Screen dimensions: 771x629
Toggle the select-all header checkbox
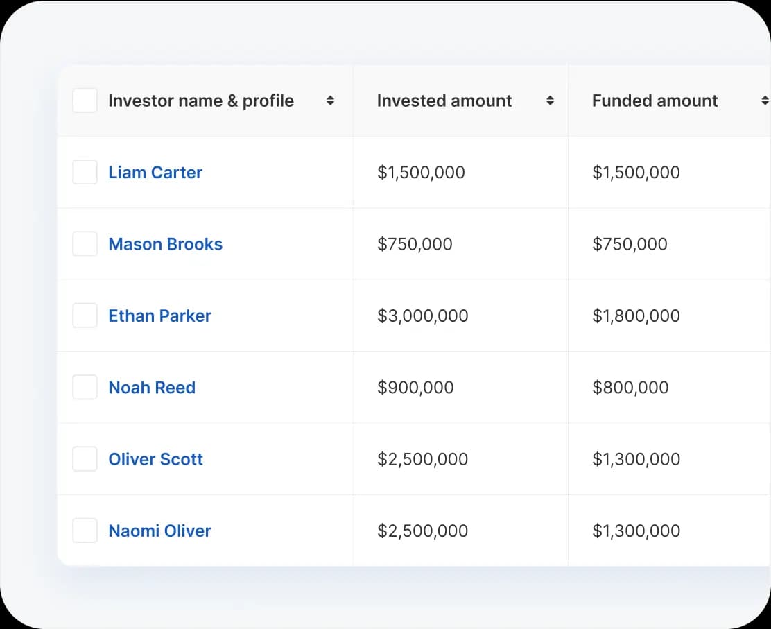tap(85, 101)
